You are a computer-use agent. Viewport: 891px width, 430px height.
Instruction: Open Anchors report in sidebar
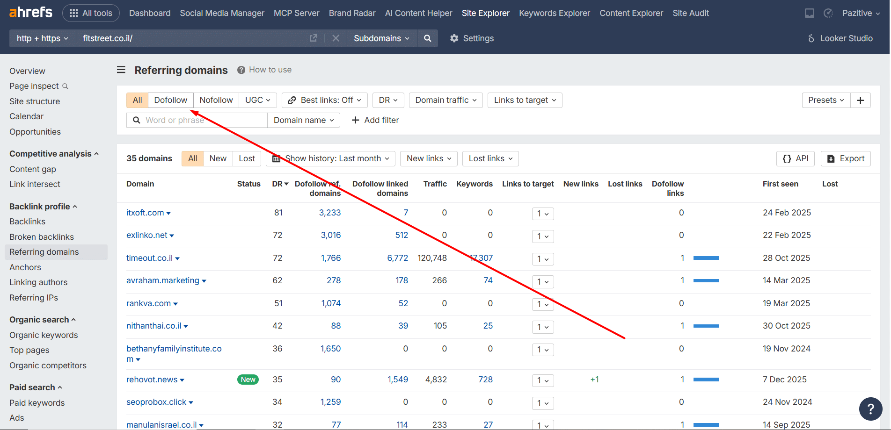(x=25, y=267)
